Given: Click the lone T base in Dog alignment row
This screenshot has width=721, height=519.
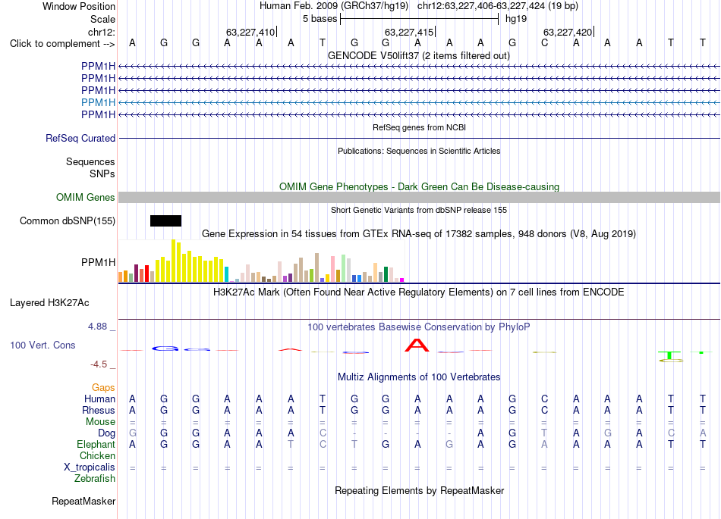Looking at the screenshot, I should tap(544, 433).
